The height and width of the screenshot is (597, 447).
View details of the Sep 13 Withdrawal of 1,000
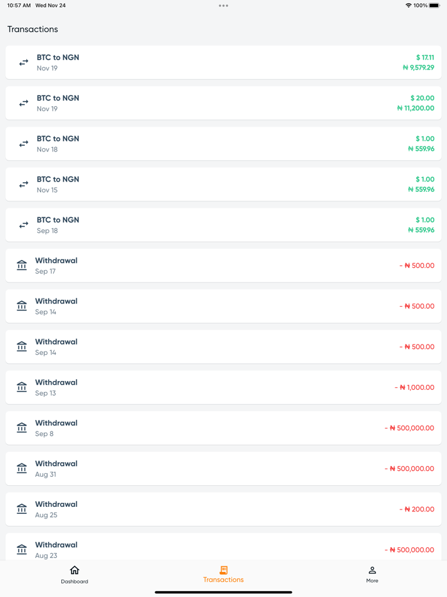tap(223, 387)
